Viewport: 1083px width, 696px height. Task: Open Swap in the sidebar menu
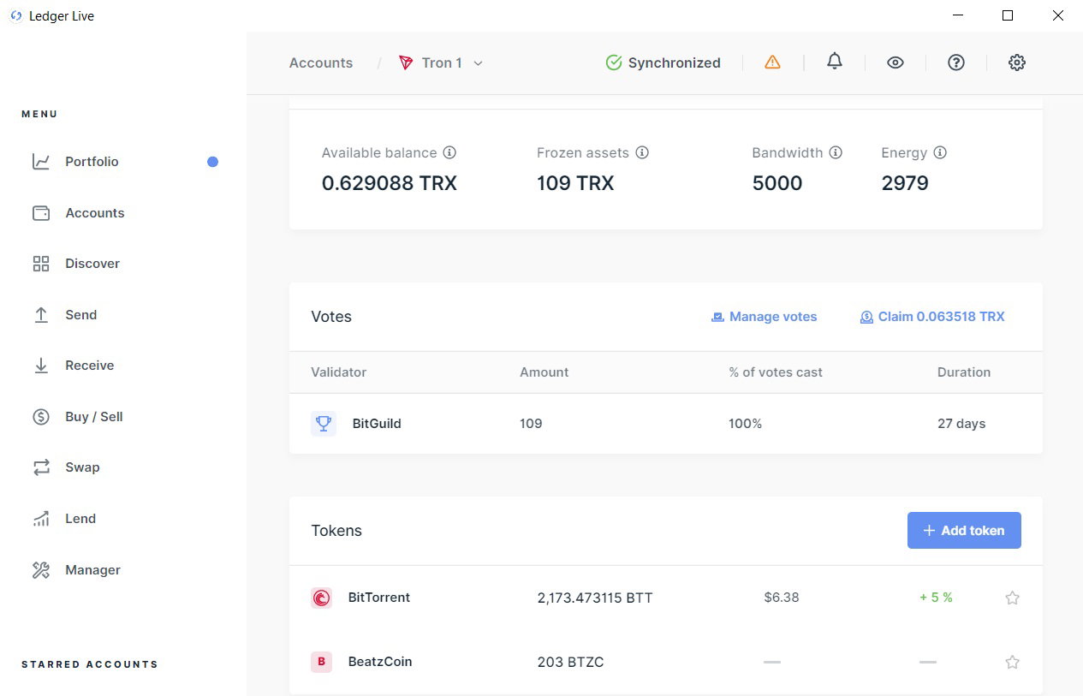click(x=82, y=467)
